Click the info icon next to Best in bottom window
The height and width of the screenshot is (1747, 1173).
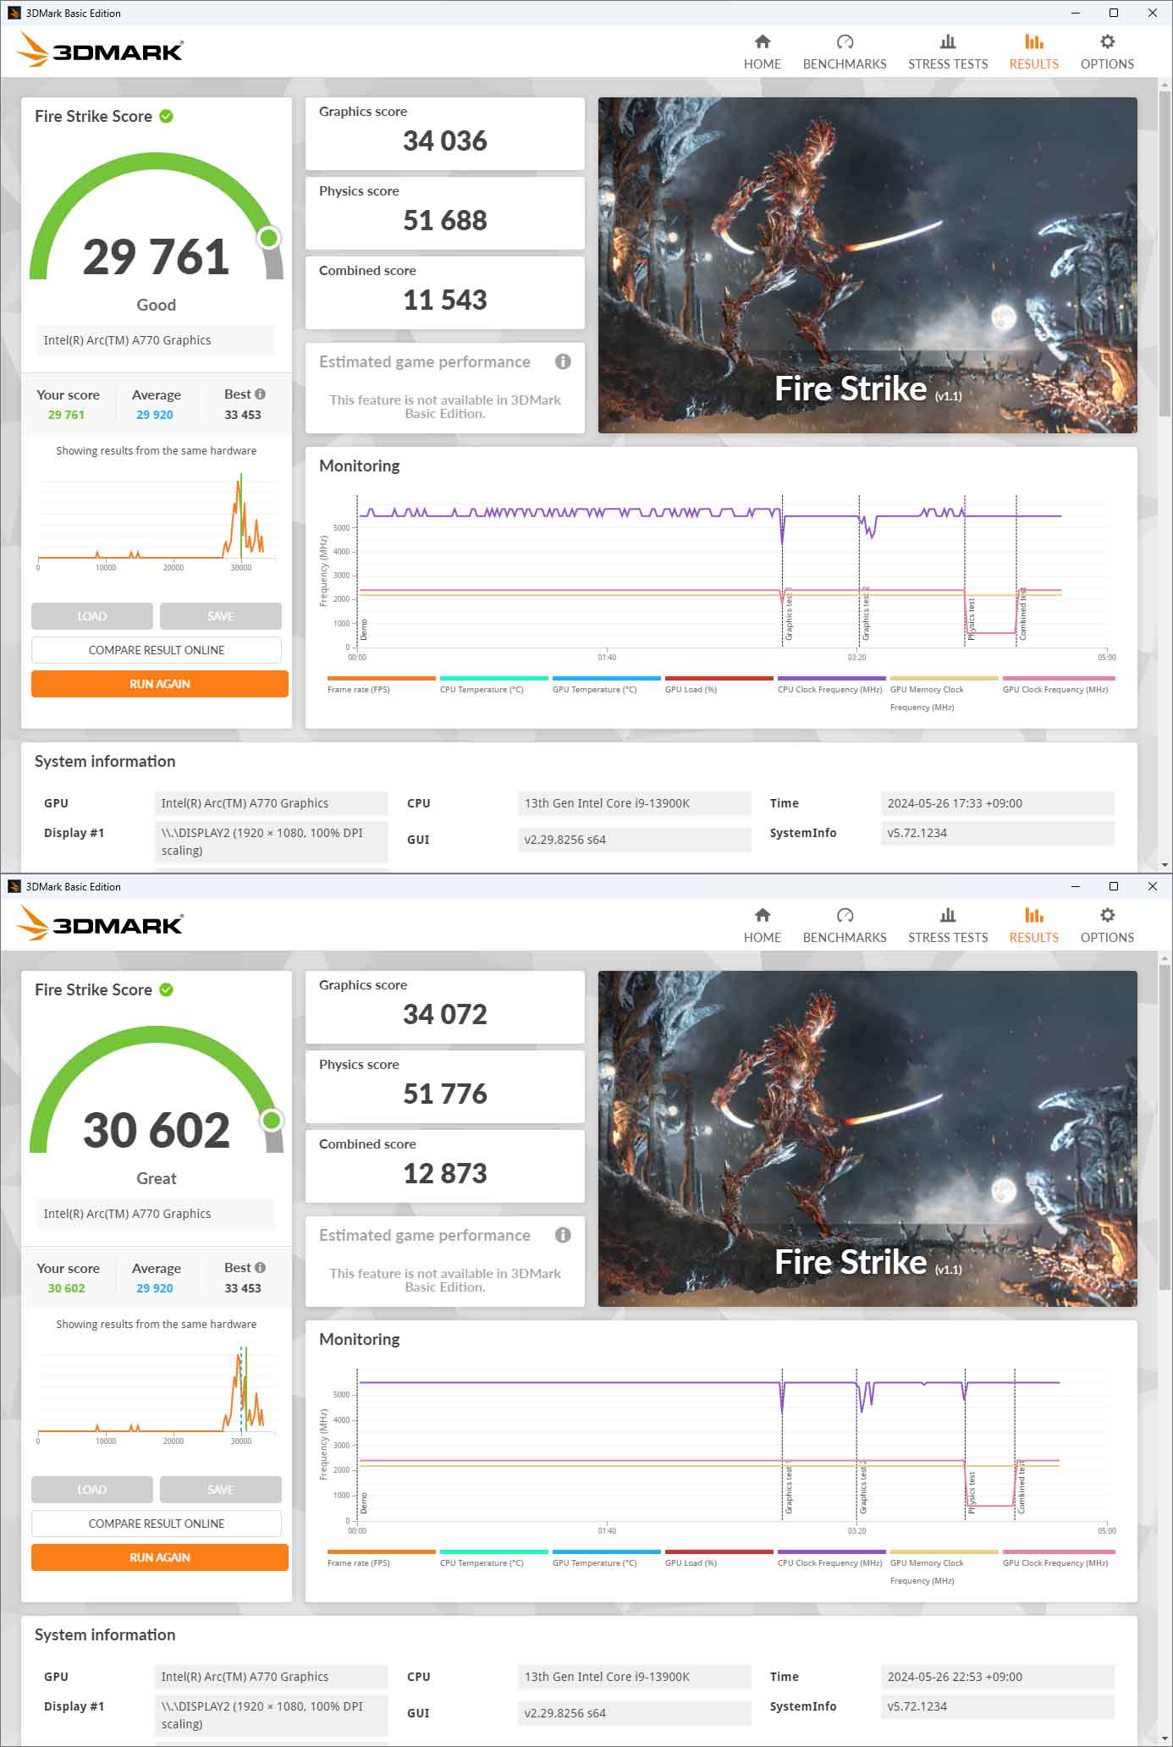pos(260,1268)
